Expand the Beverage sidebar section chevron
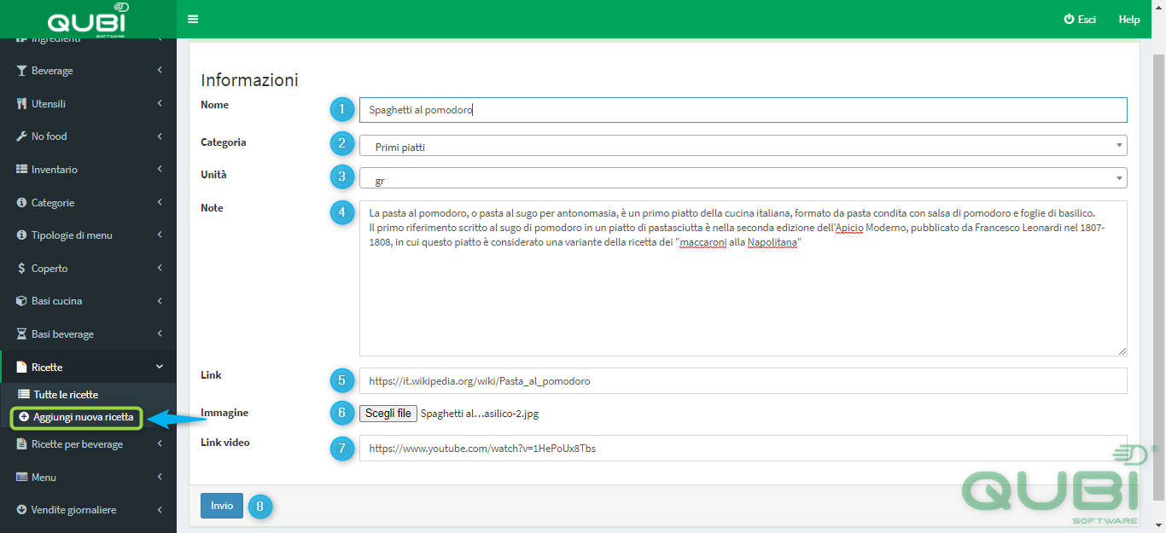 (x=160, y=71)
